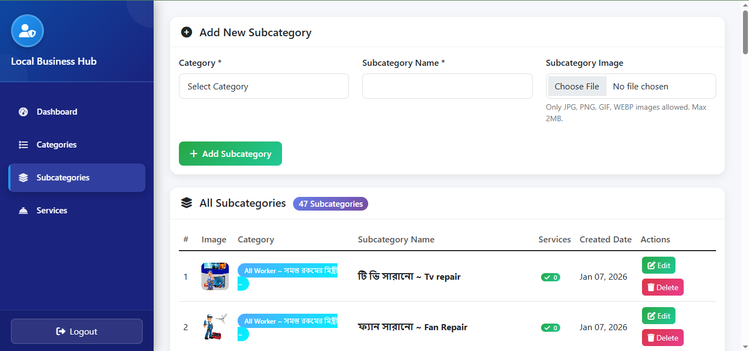The width and height of the screenshot is (749, 351).
Task: Open the Dashboard menu item
Action: [57, 112]
